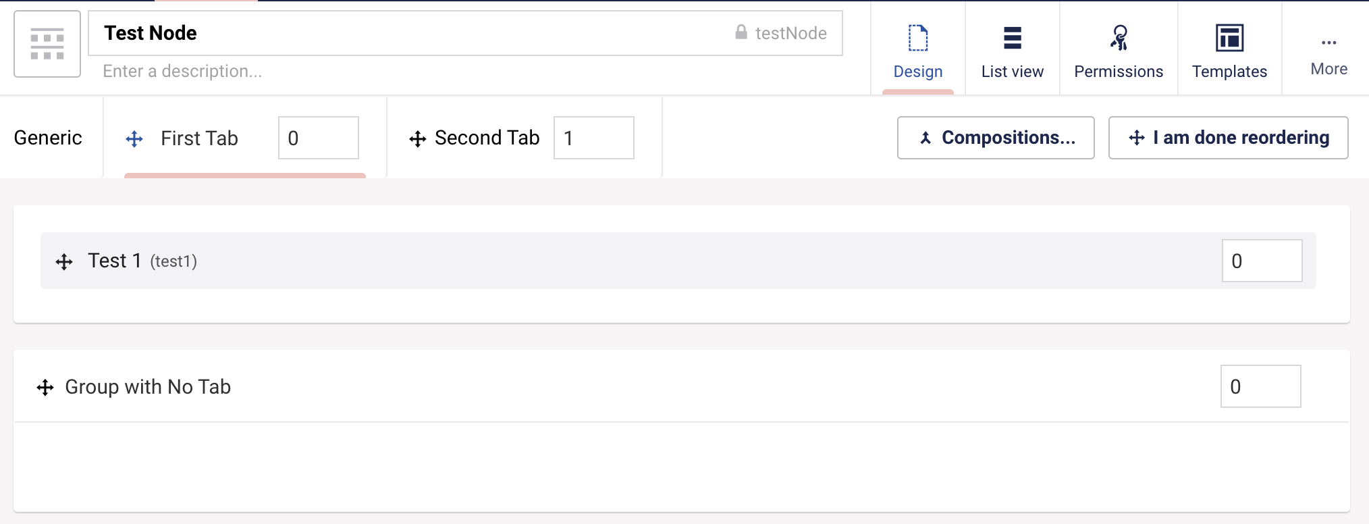Image resolution: width=1369 pixels, height=524 pixels.
Task: Click the description placeholder field
Action: pos(270,71)
